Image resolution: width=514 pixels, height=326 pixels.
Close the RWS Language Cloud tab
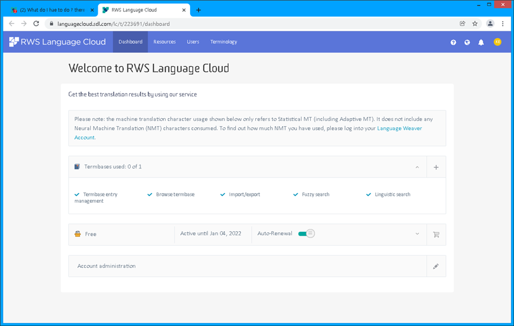pyautogui.click(x=184, y=10)
